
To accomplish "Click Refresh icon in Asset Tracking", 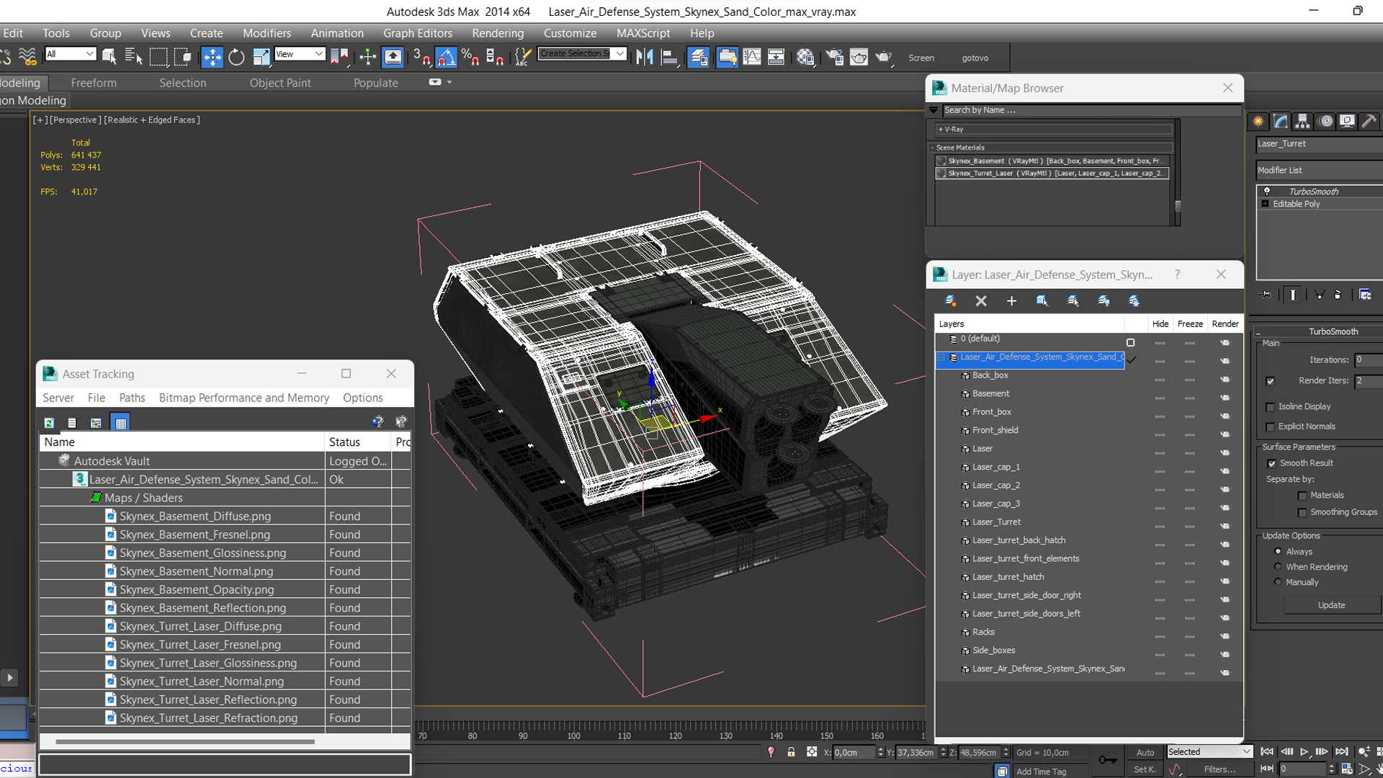I will click(49, 423).
